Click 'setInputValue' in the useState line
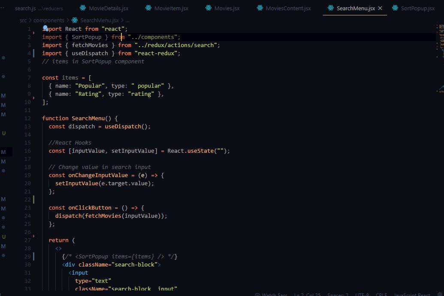 point(133,151)
